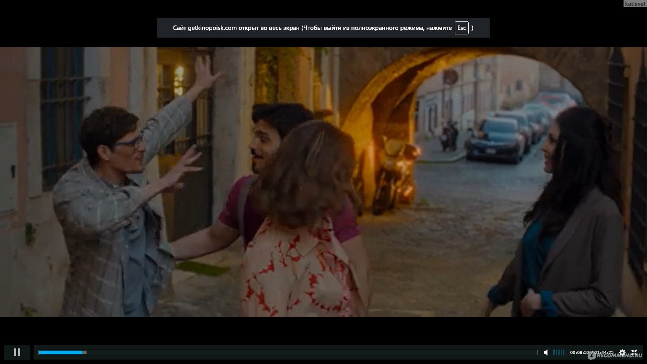Screen dimensions: 647x364
Task: Pause the video playback
Action: click(17, 352)
